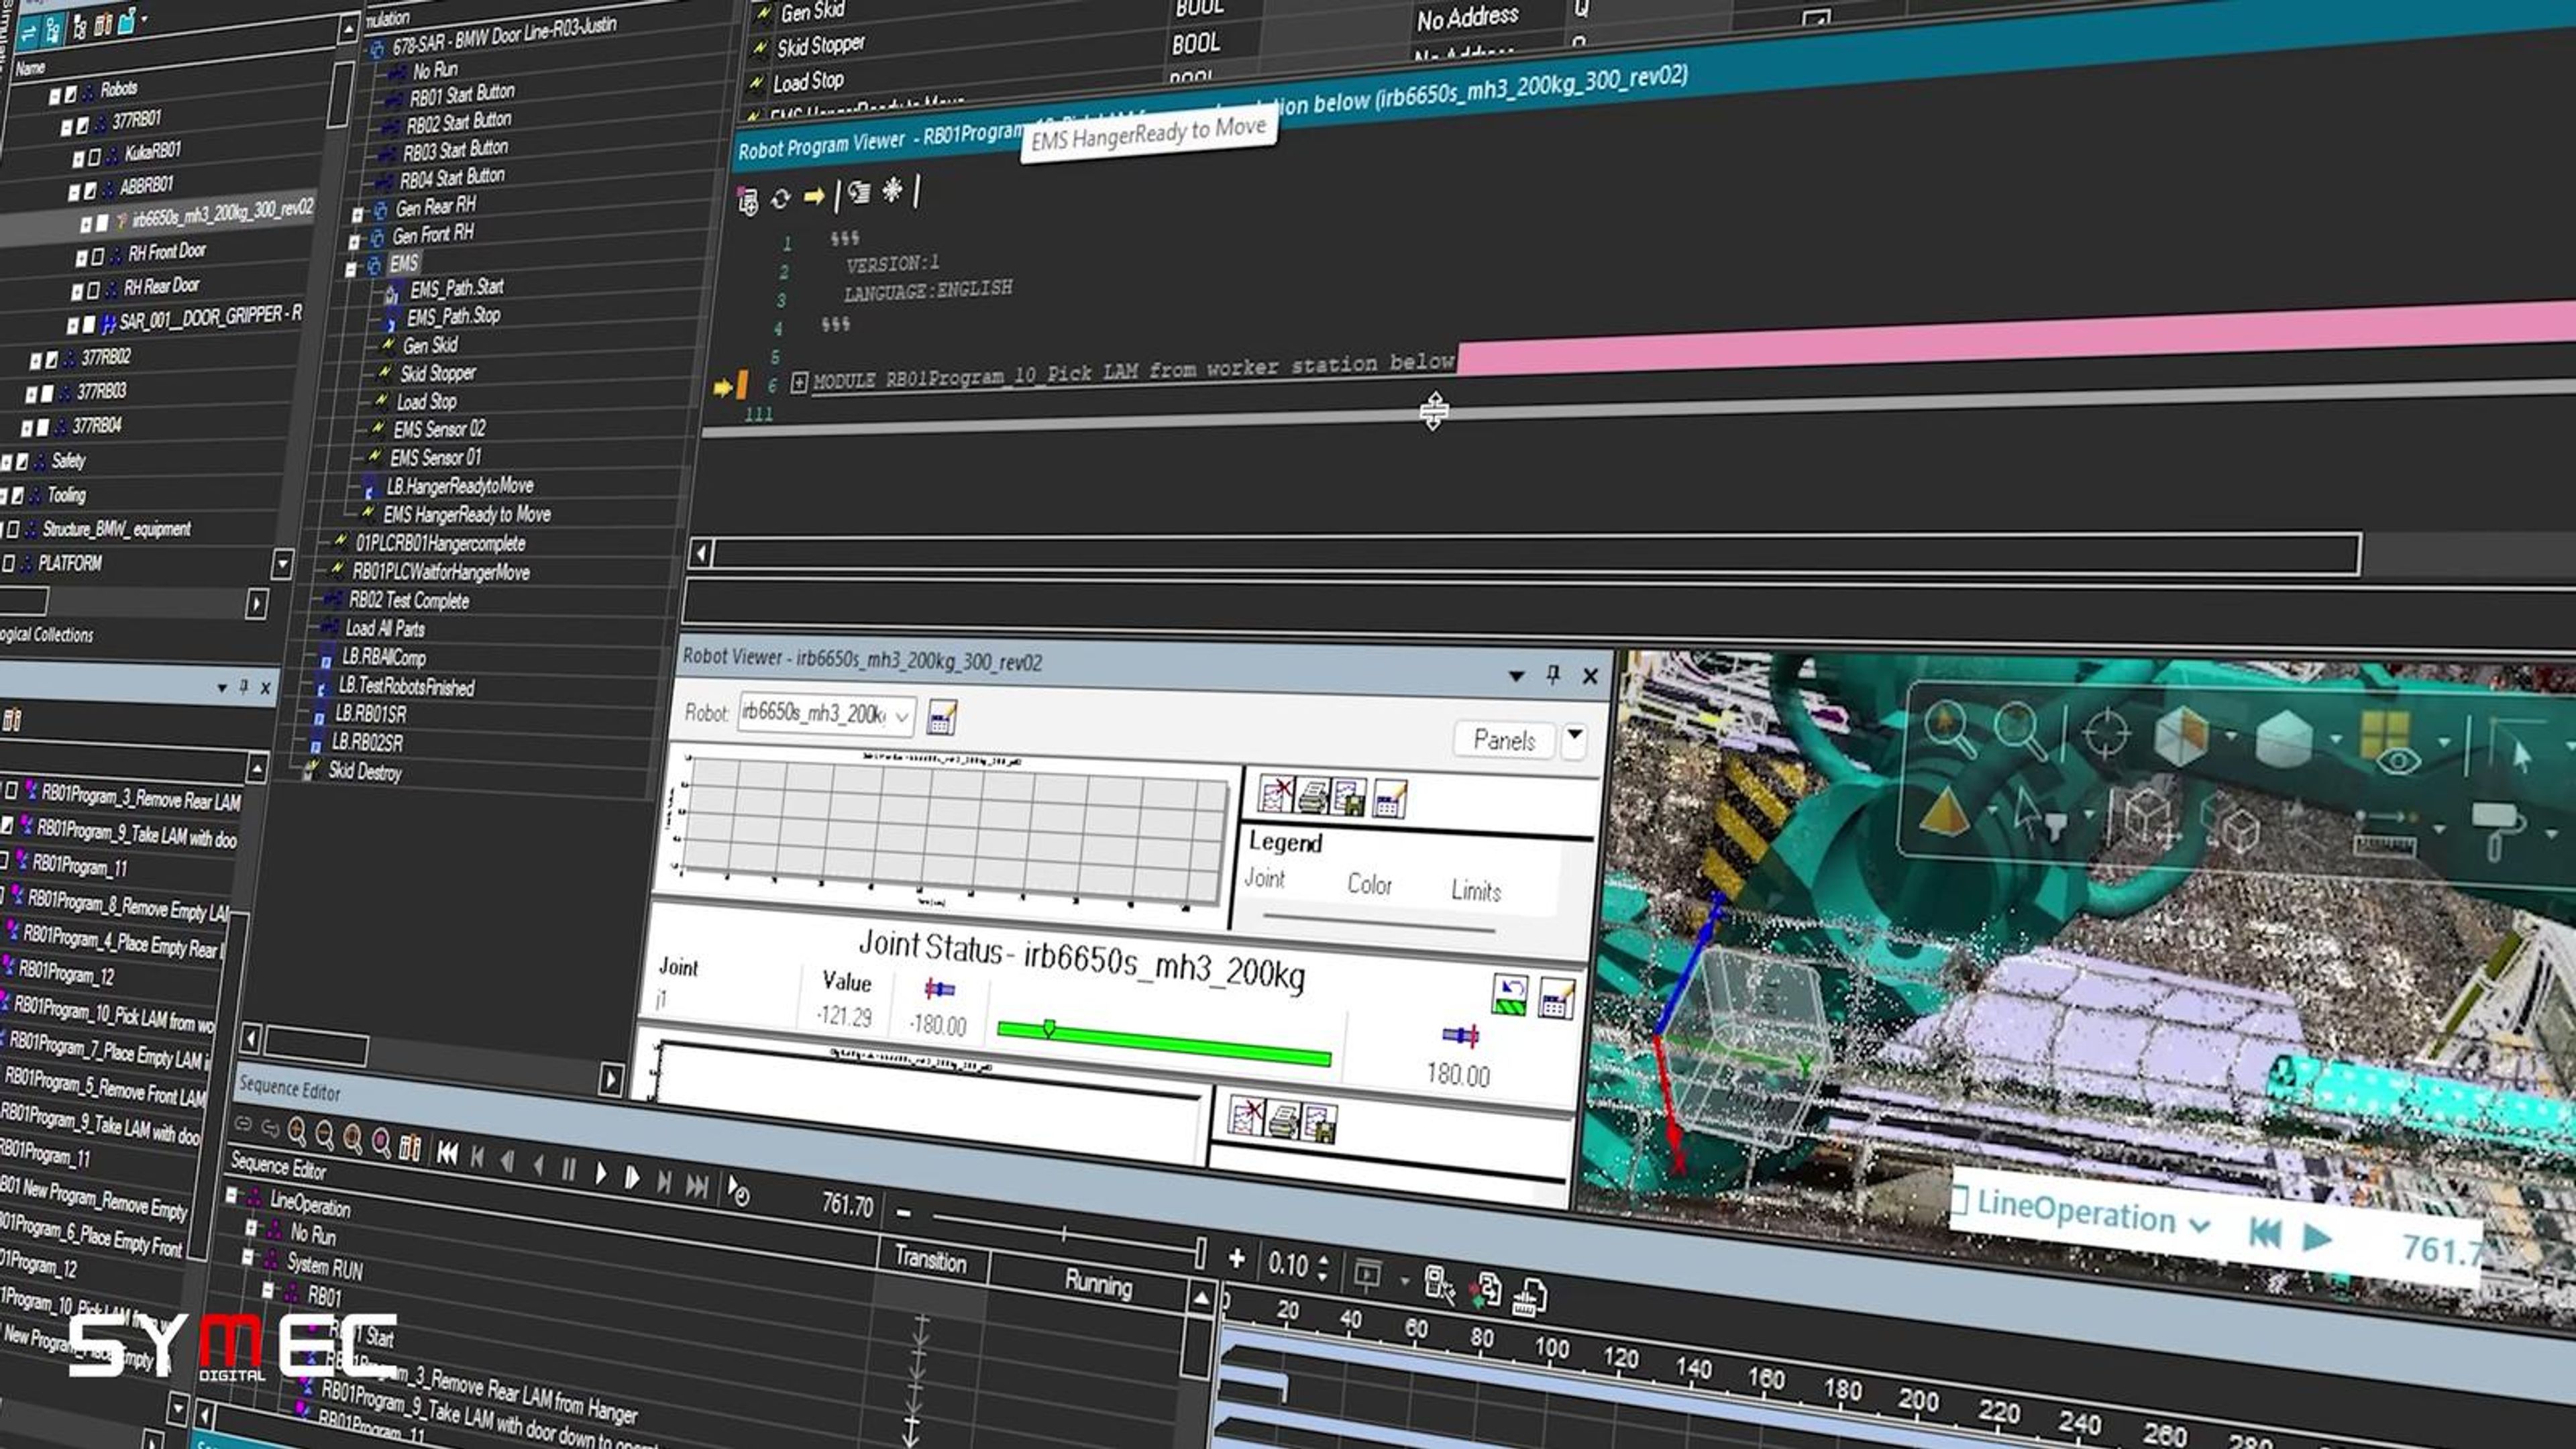
Task: Collapse the EMS tree node
Action: point(351,269)
